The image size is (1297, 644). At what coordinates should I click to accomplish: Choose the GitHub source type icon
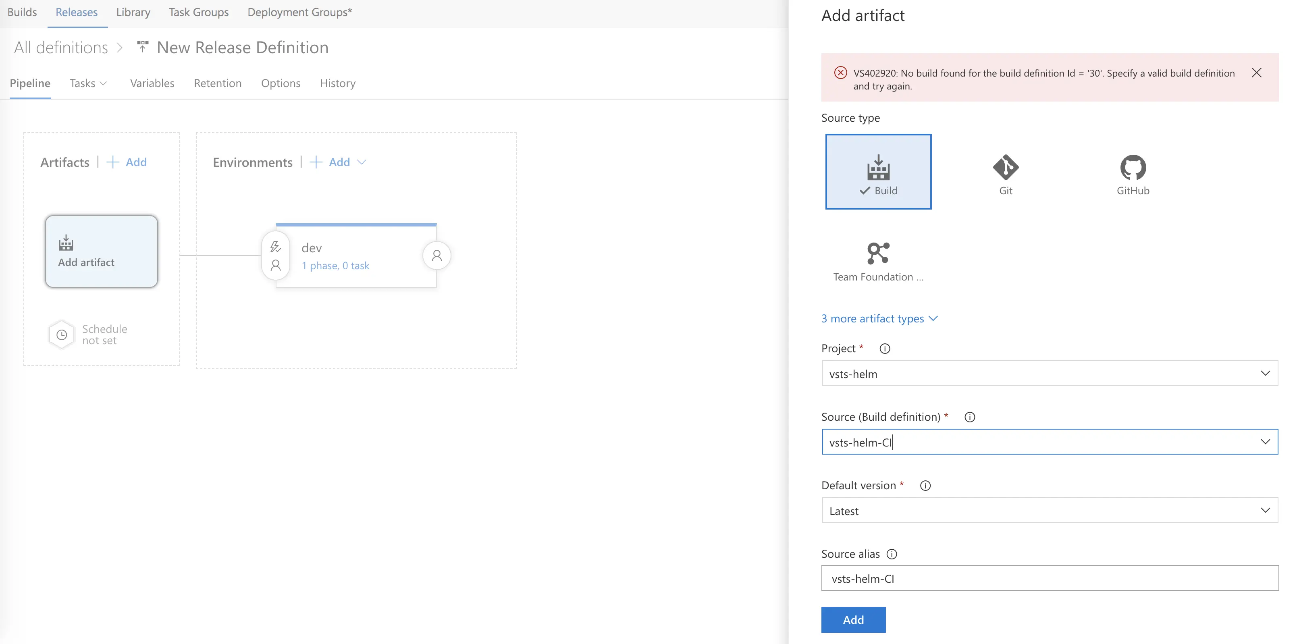(x=1133, y=167)
